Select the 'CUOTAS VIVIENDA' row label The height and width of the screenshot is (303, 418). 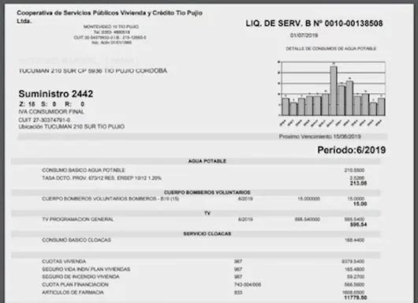point(64,261)
